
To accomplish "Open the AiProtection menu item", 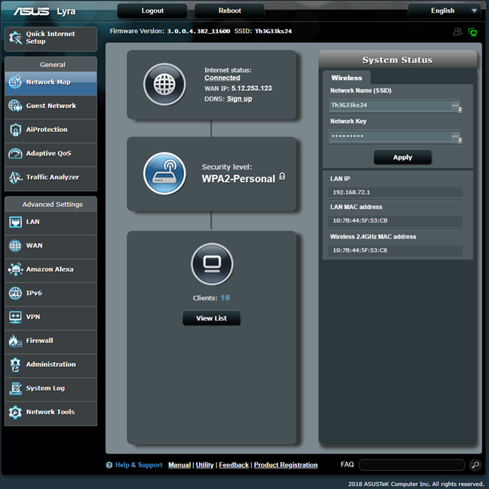I will (51, 130).
